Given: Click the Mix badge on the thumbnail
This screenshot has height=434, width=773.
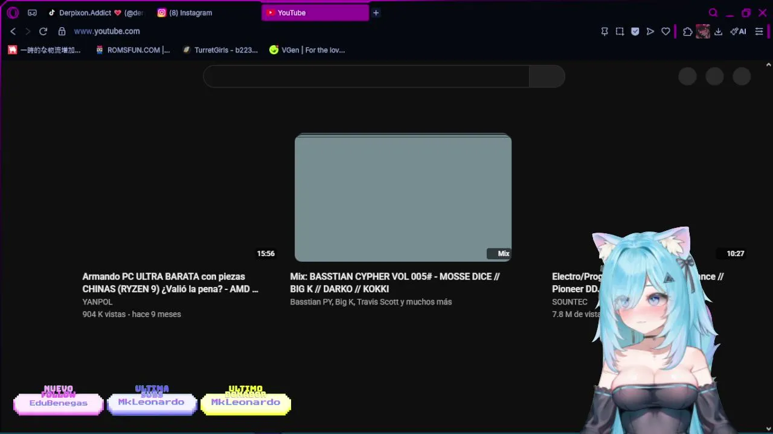Looking at the screenshot, I should (x=499, y=254).
